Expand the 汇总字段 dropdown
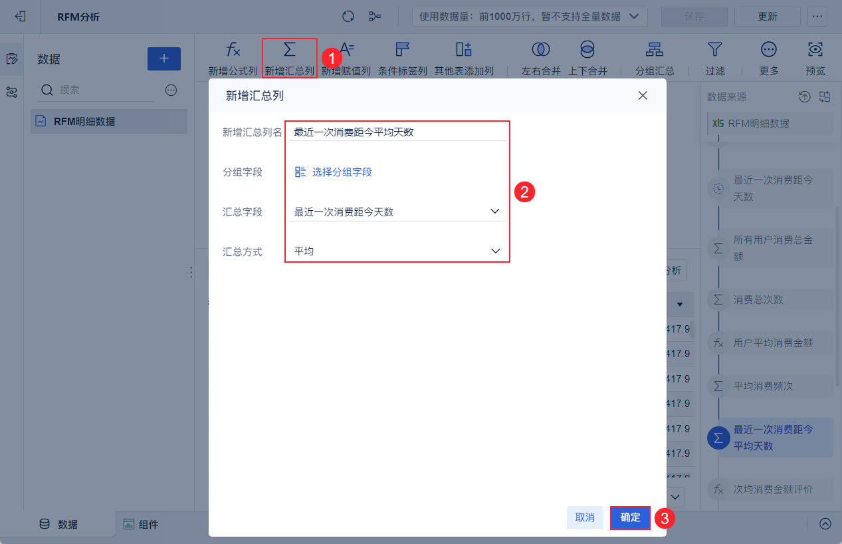Screen dimensions: 842x544 coord(397,211)
